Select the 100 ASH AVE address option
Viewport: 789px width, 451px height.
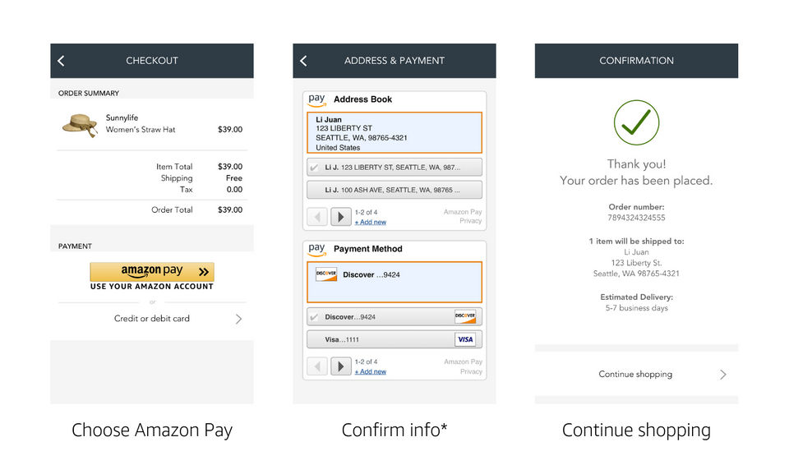tap(394, 191)
